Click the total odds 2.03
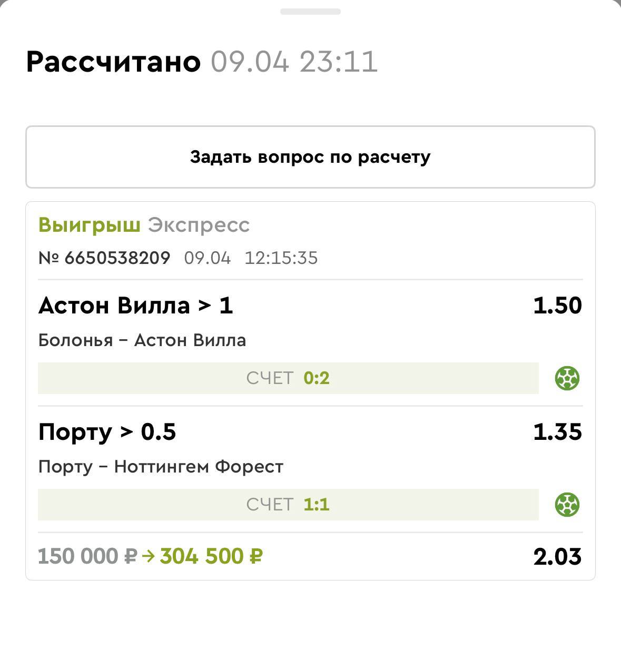Screen dimensions: 621x659 (x=557, y=557)
